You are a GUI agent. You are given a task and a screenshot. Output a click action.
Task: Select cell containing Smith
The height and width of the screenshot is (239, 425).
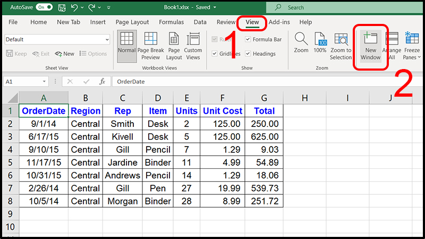(x=123, y=124)
